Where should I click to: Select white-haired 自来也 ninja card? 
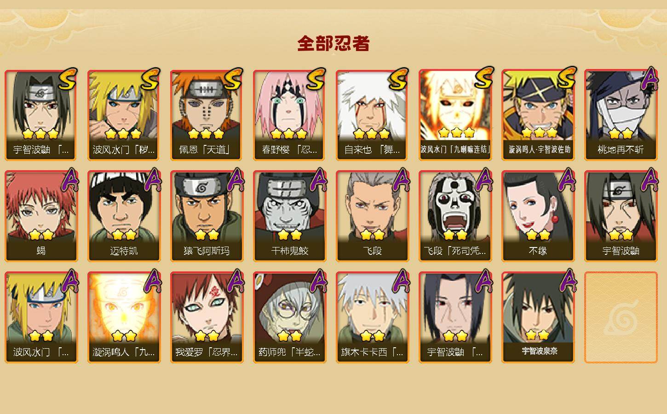pos(372,115)
